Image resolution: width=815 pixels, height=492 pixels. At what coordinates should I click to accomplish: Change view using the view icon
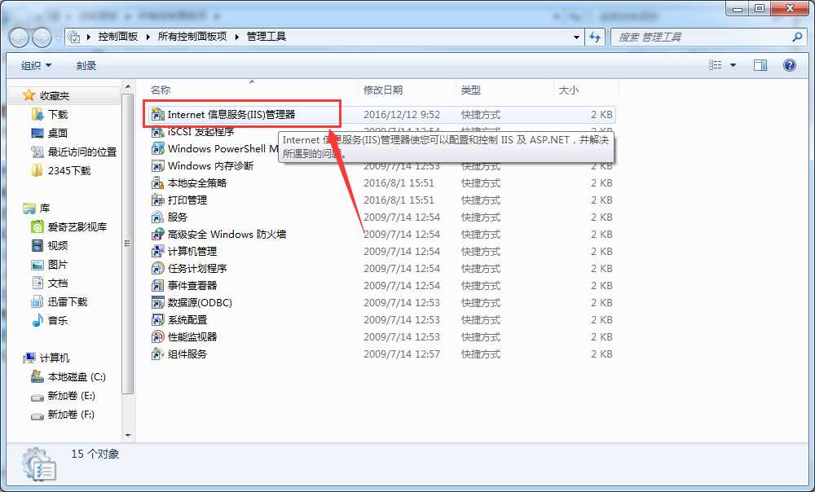click(716, 65)
